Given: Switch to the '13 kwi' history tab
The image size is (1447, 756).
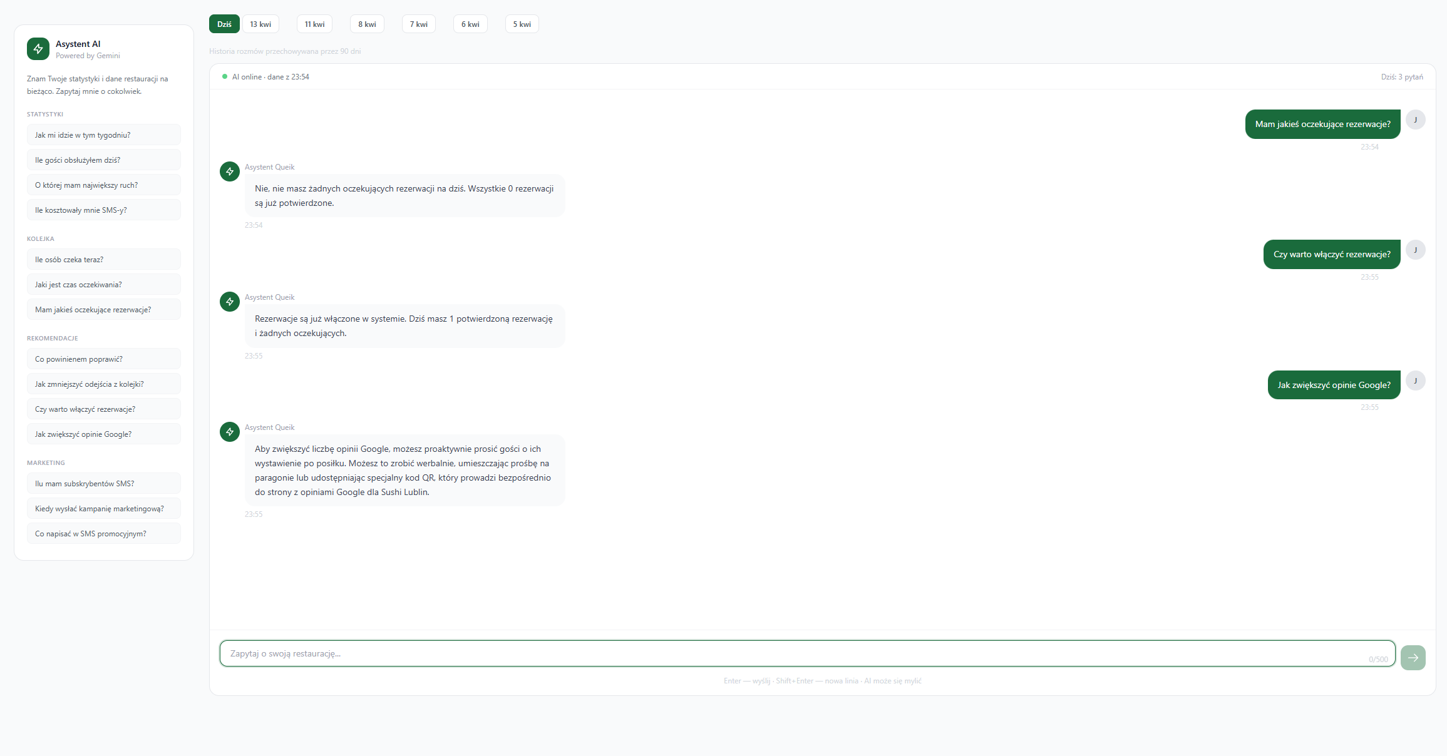Looking at the screenshot, I should [260, 24].
